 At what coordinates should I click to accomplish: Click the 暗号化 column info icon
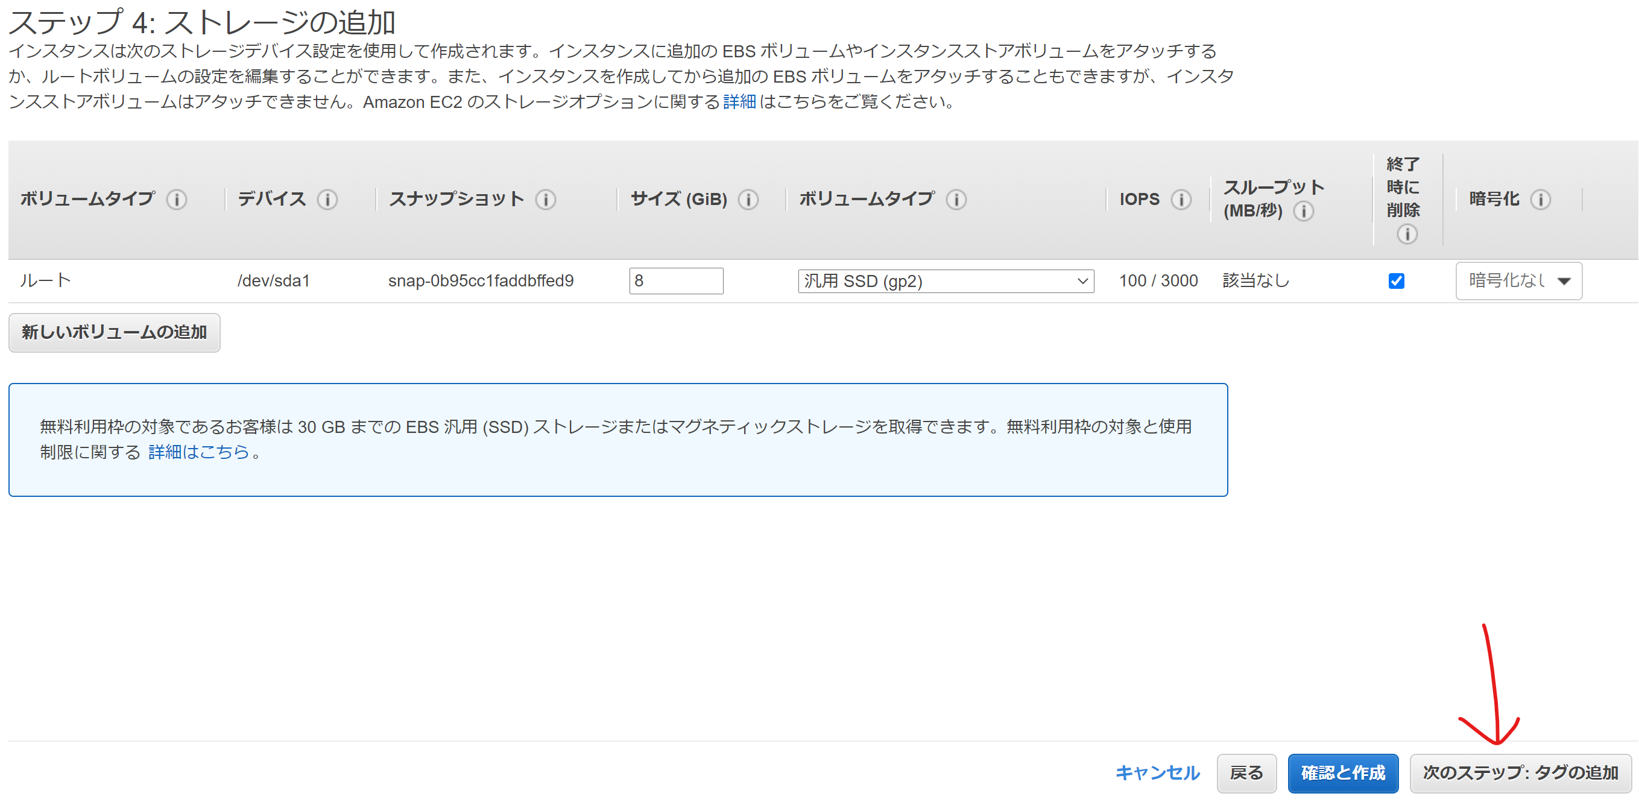tap(1540, 199)
